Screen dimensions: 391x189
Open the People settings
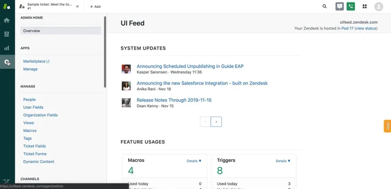click(29, 99)
